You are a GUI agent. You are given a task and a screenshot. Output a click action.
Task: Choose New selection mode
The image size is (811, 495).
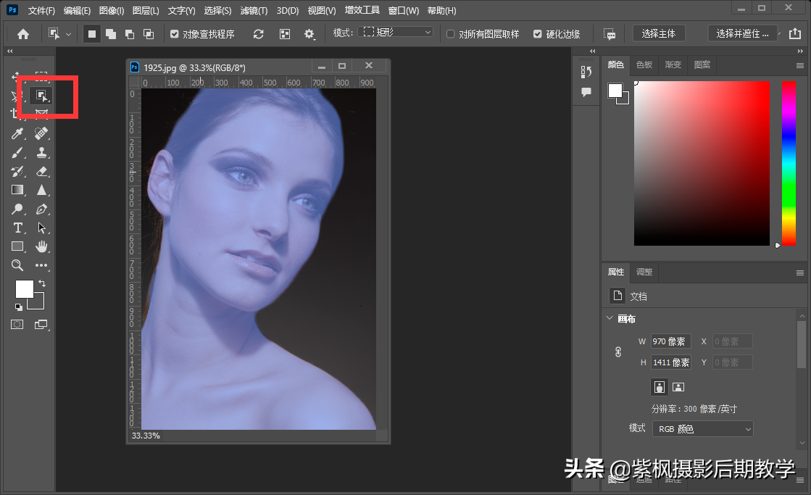point(91,34)
